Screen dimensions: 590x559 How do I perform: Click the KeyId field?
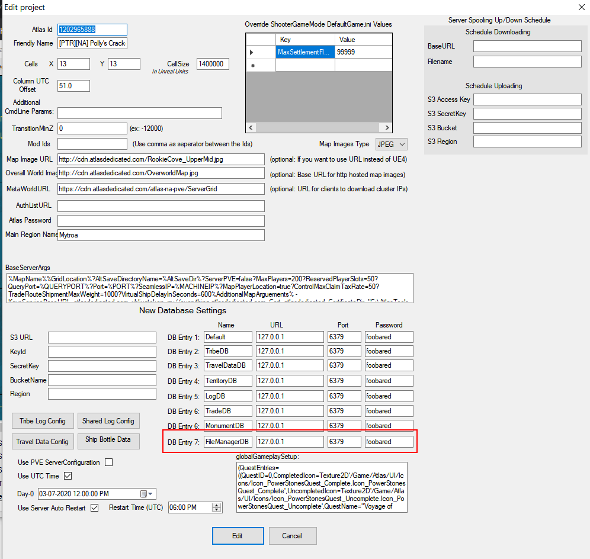tap(102, 351)
